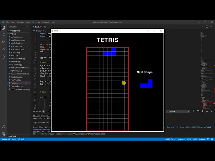Close the Tetris.py editor tab
The height and width of the screenshot is (161, 215).
tap(45, 27)
